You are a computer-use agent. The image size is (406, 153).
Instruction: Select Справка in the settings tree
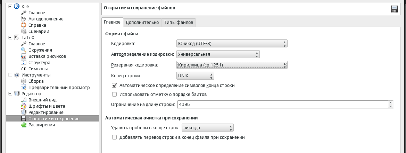click(37, 25)
